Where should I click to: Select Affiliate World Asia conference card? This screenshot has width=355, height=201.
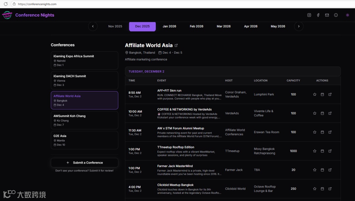pos(84,100)
